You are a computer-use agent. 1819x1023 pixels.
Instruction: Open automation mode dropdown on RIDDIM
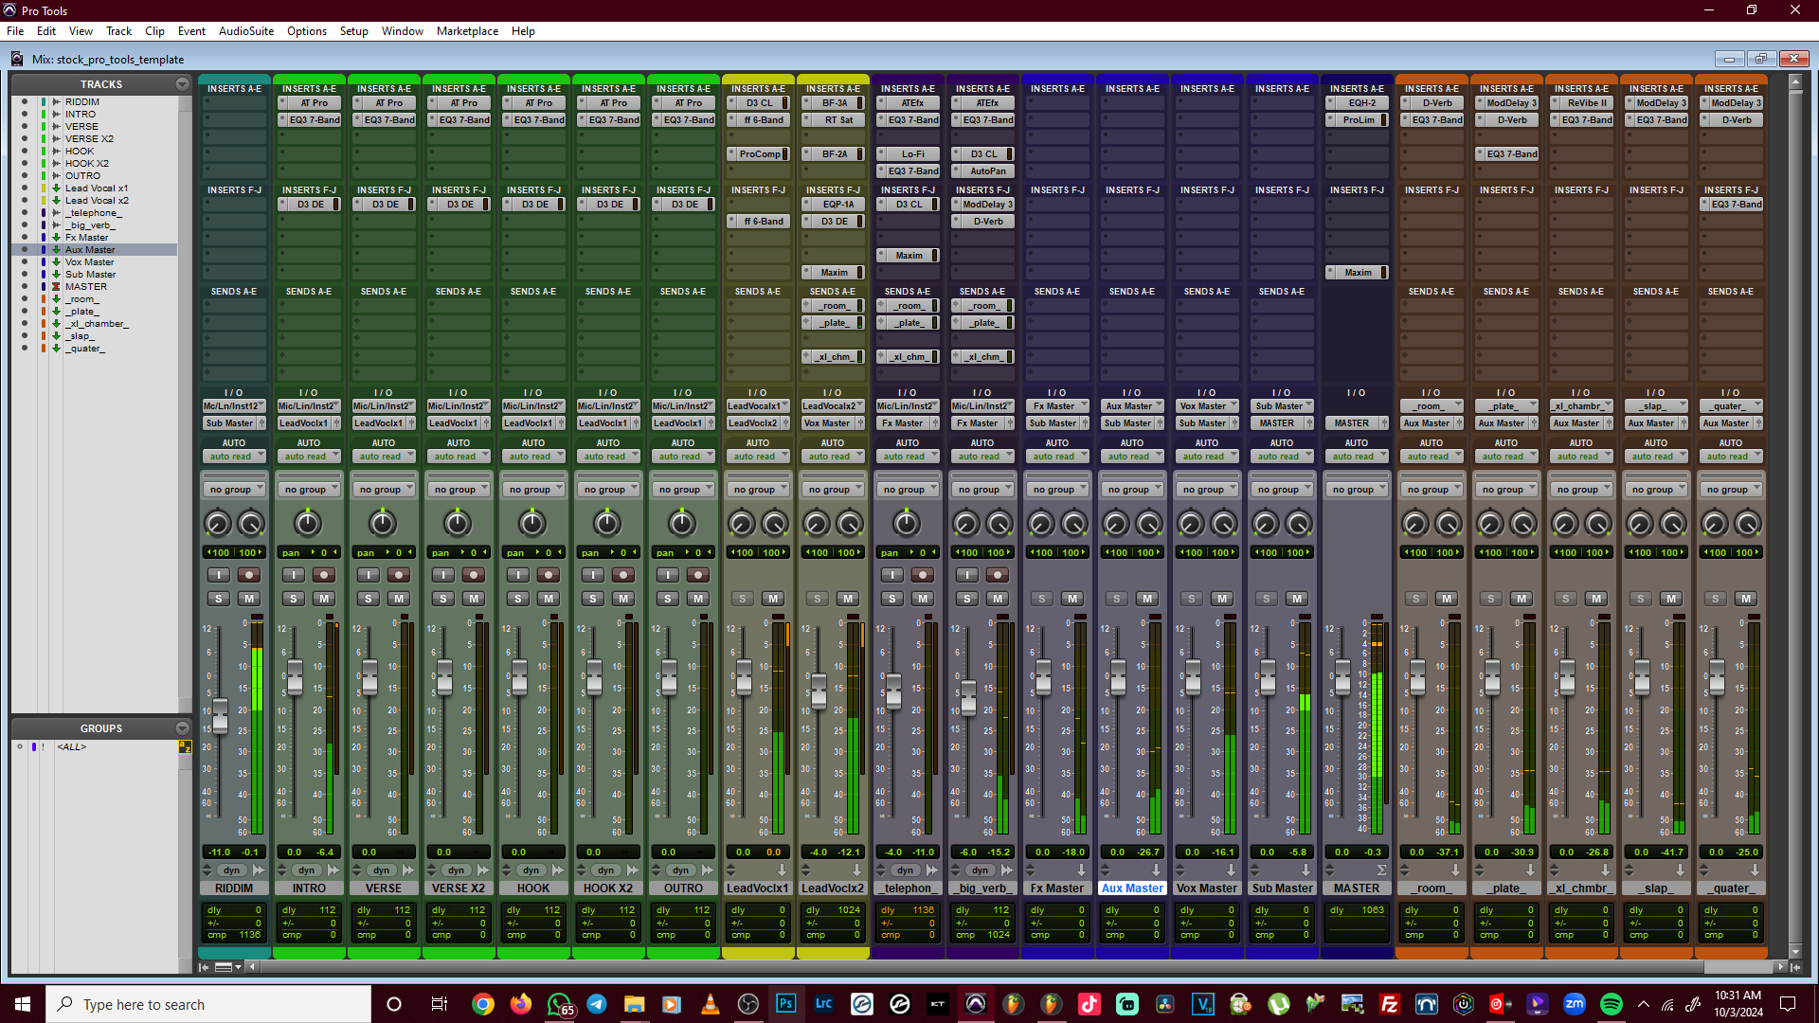tap(234, 457)
